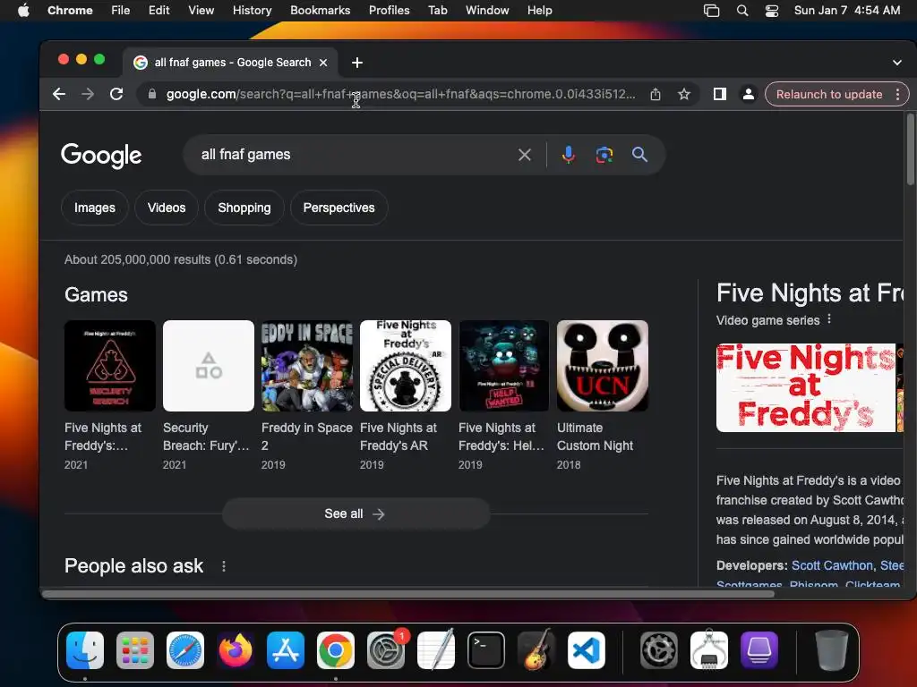The image size is (917, 687).
Task: Open GarageBand from the Dock
Action: coord(536,650)
